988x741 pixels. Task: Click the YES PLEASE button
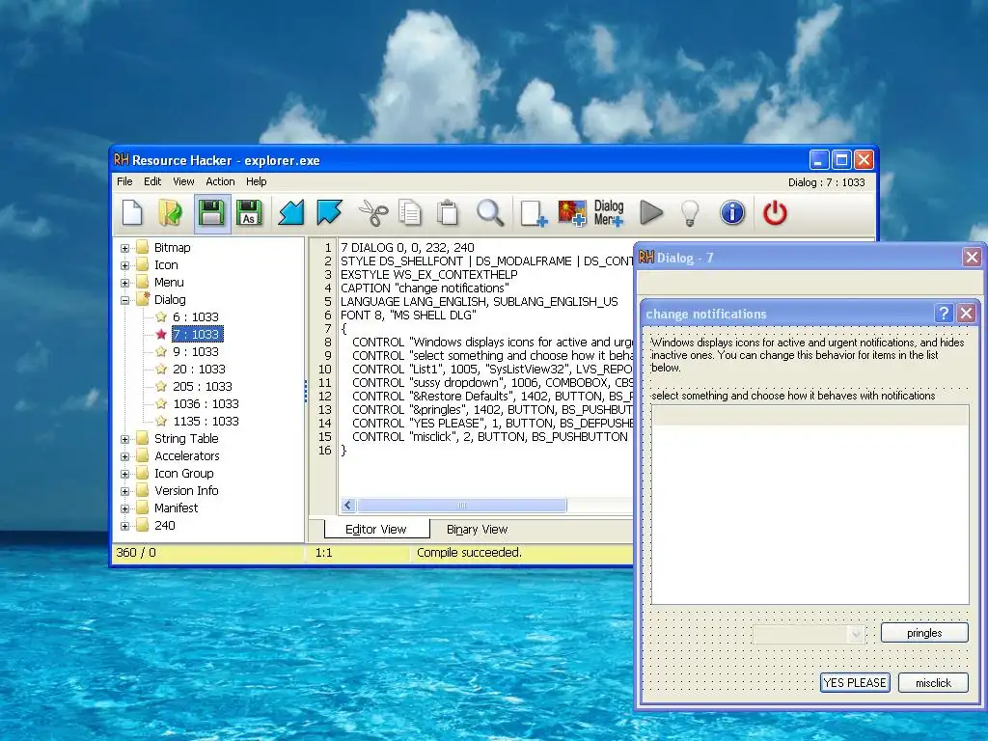(855, 682)
